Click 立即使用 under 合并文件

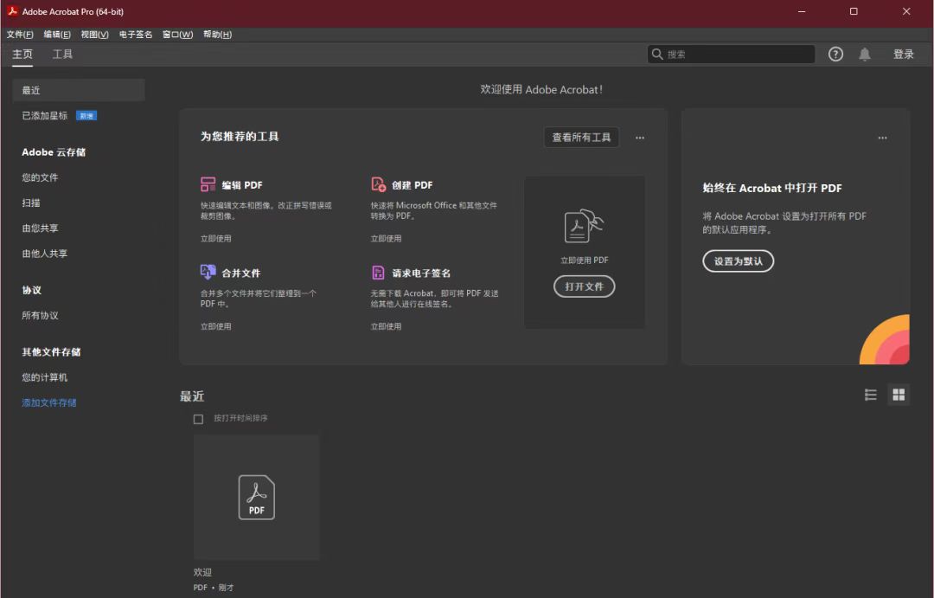[215, 326]
